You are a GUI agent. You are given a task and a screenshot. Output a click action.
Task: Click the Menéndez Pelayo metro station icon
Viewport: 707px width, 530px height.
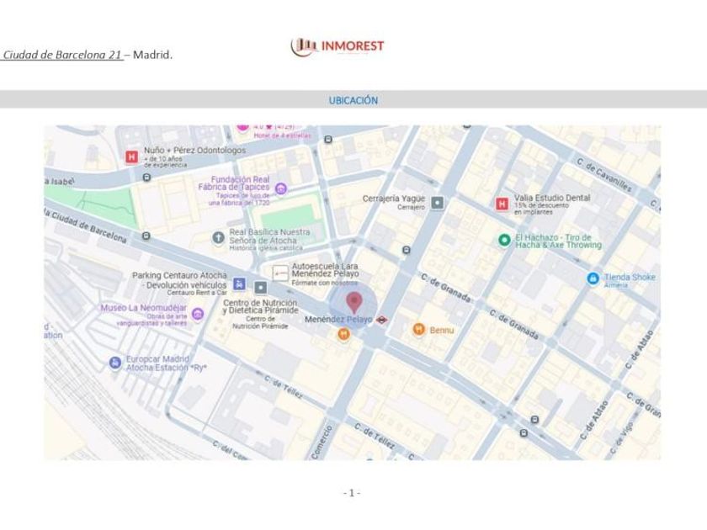pos(382,320)
